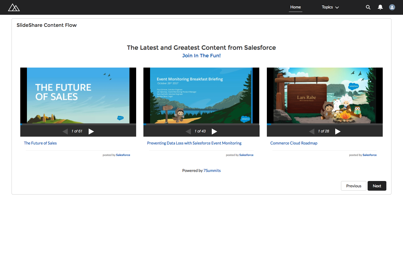Go to previous slide in Event Monitoring deck
This screenshot has height=254, width=403.
coord(188,131)
